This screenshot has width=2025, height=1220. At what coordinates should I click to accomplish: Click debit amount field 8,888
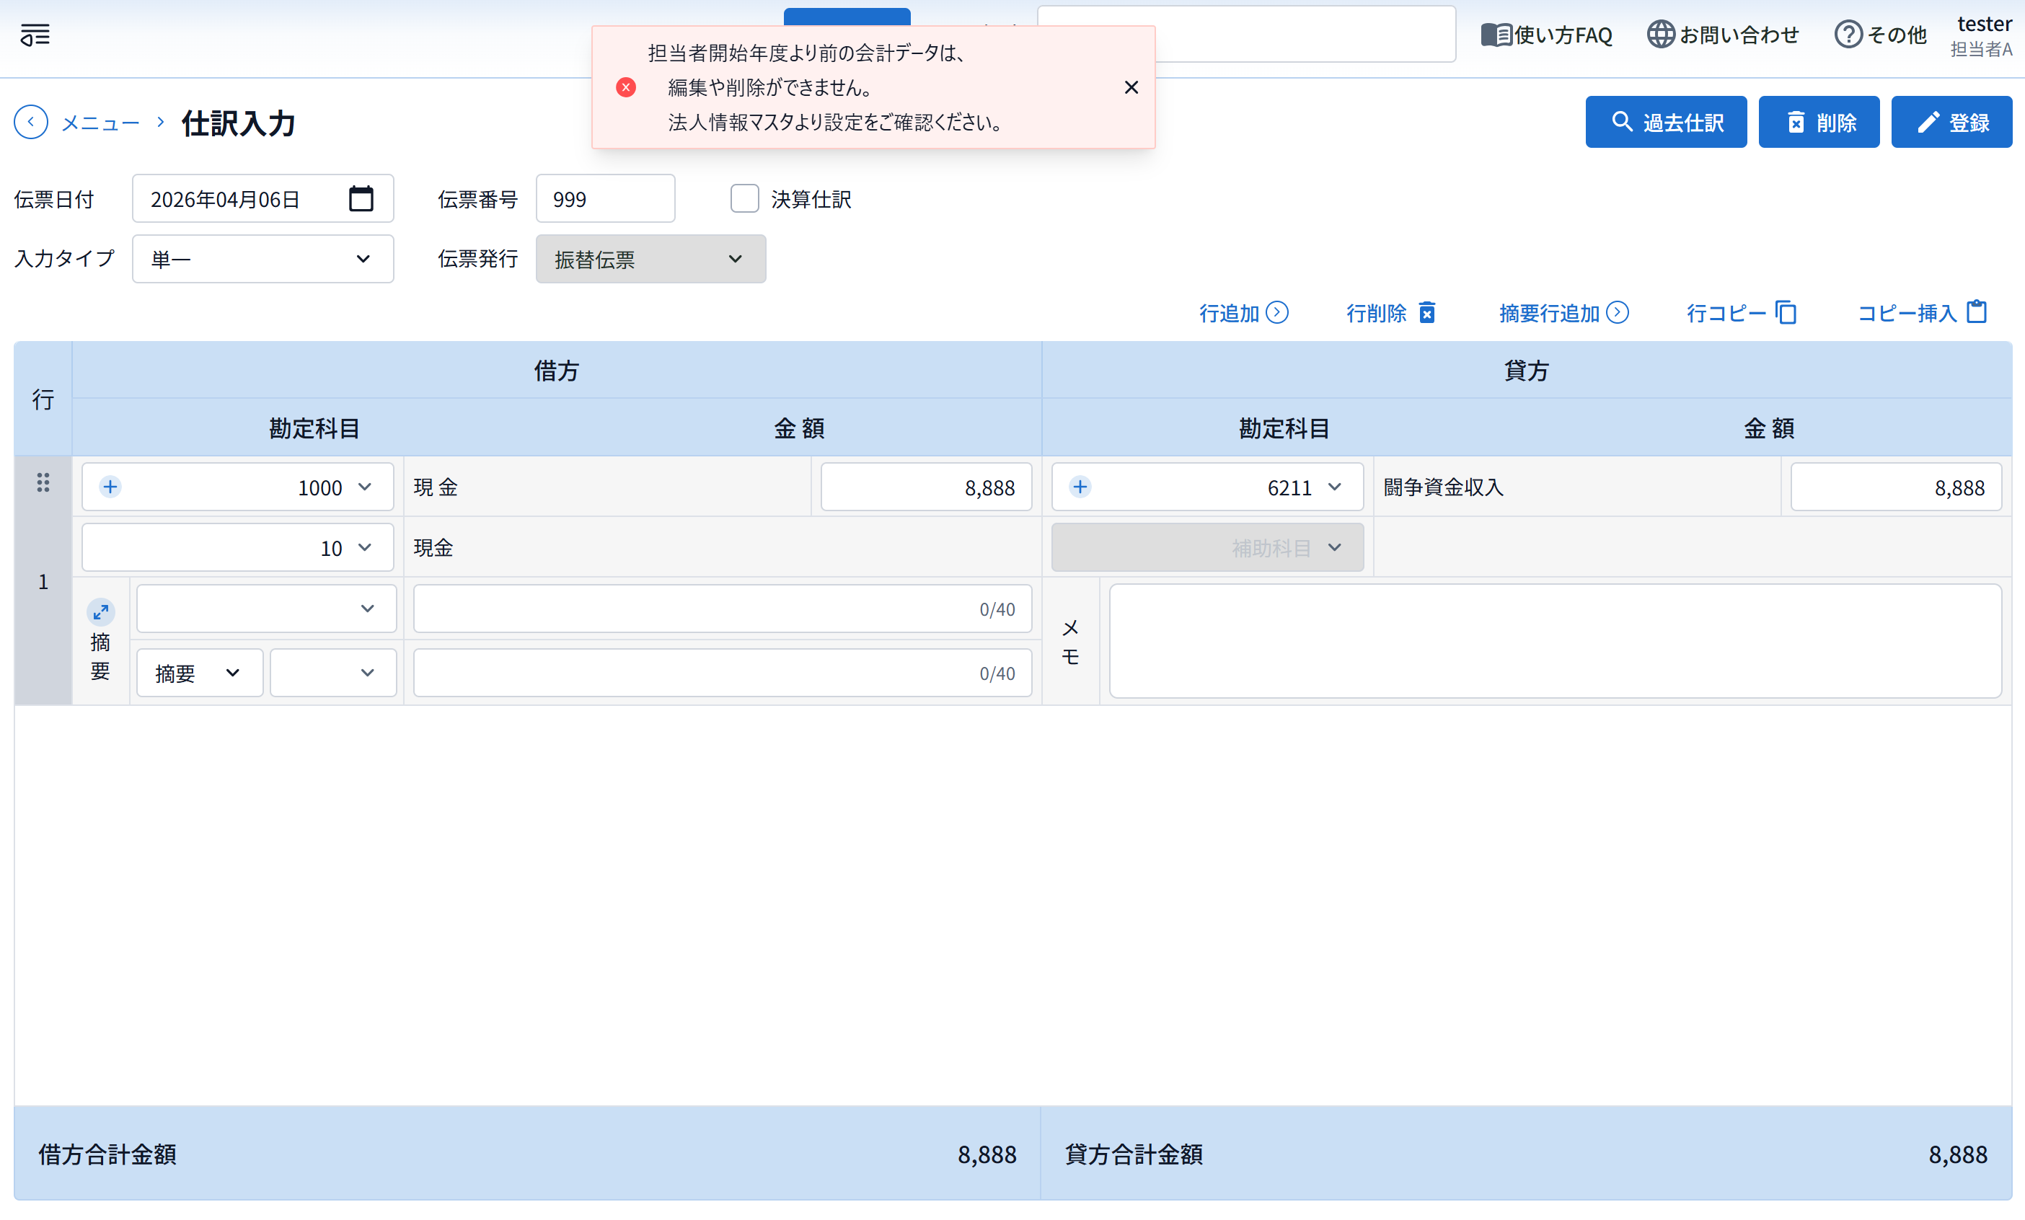pyautogui.click(x=926, y=487)
